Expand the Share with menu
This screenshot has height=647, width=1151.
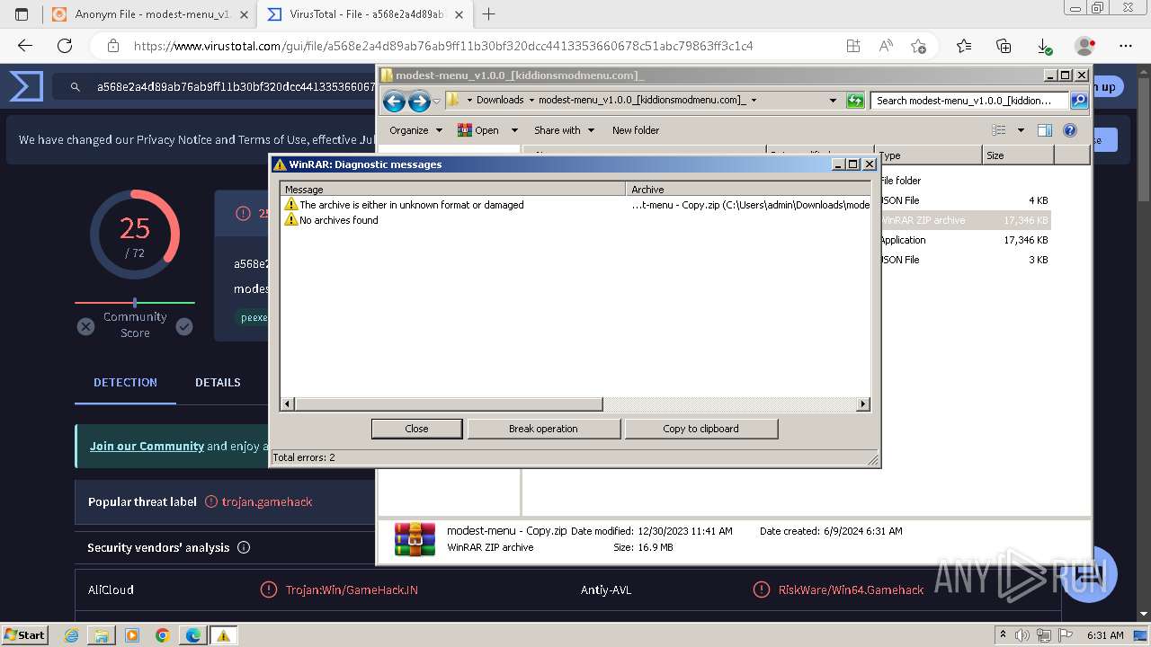(564, 130)
